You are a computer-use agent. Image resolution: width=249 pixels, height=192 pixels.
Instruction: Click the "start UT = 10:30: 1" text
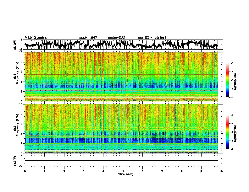[152, 38]
